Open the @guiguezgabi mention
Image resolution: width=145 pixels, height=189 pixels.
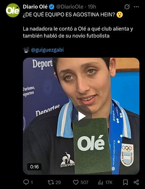click(x=47, y=50)
